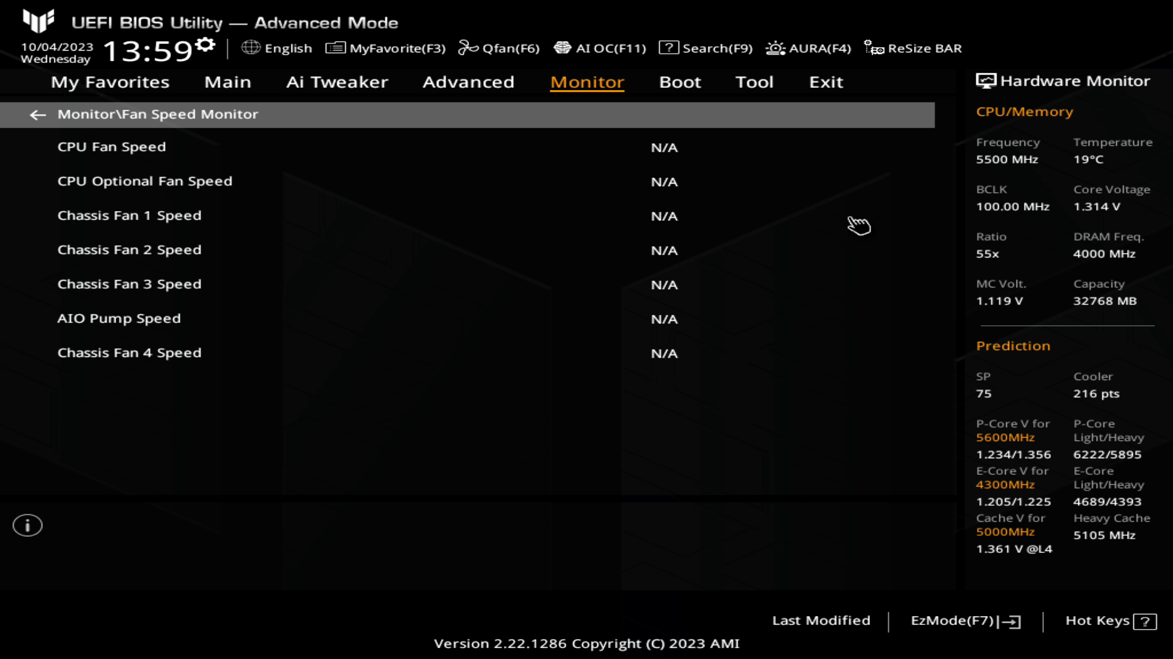This screenshot has height=659, width=1173.
Task: Open AI OC(F11) guide
Action: pos(600,48)
